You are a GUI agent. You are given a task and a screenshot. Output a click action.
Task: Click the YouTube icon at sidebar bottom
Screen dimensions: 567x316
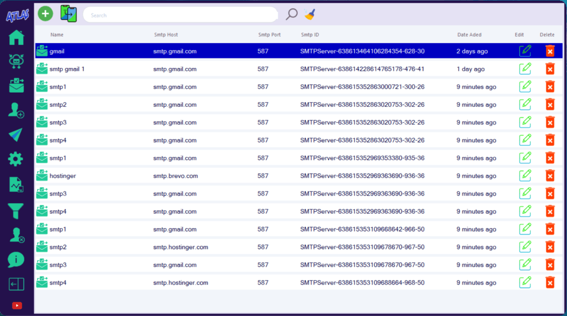point(17,305)
